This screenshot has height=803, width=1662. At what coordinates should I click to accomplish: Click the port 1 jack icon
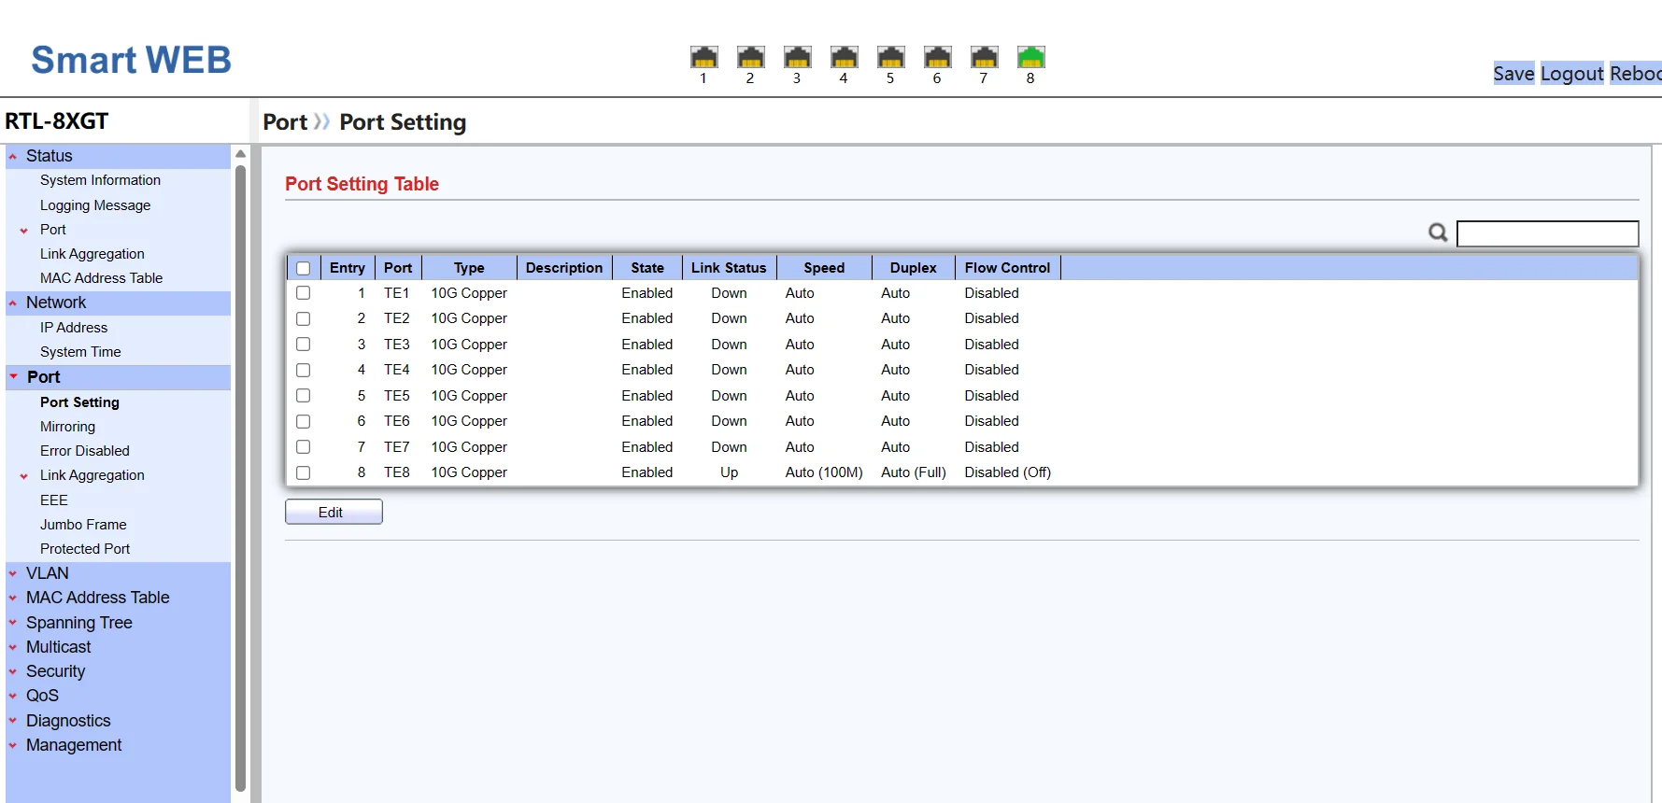(x=703, y=58)
